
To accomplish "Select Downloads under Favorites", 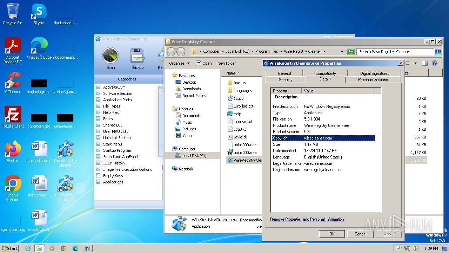I will (192, 89).
